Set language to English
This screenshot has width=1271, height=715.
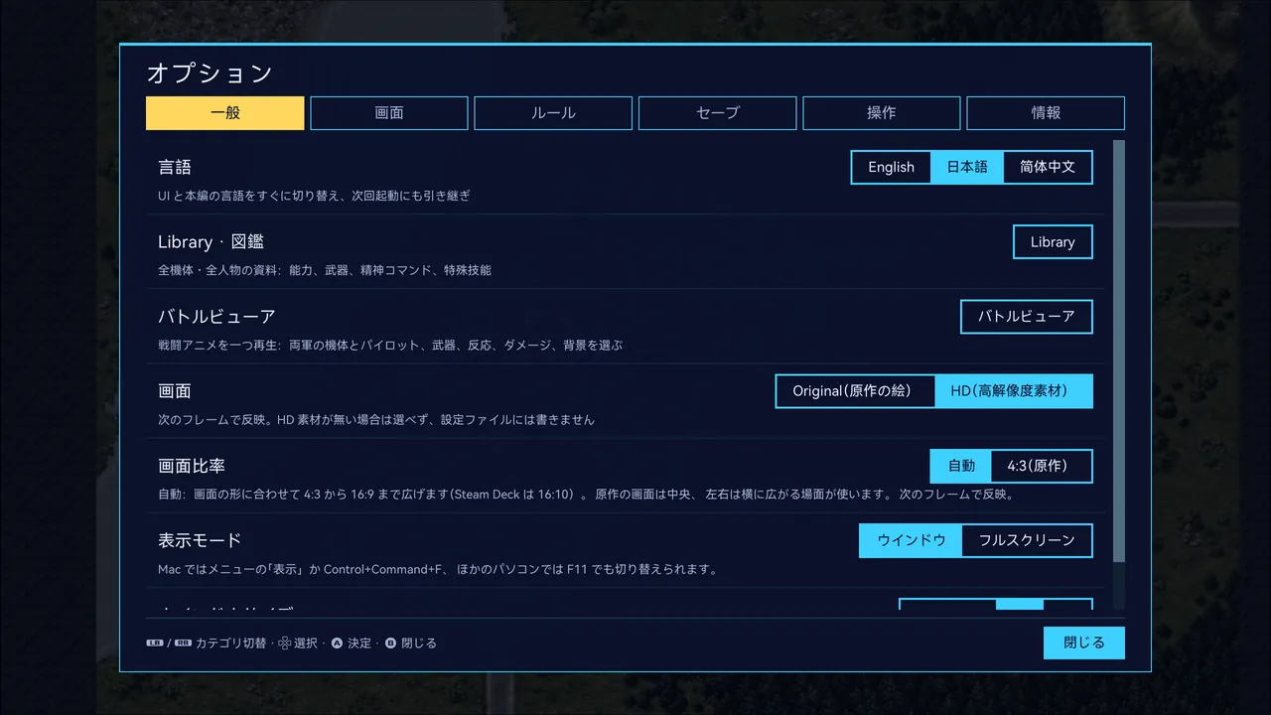(x=891, y=167)
